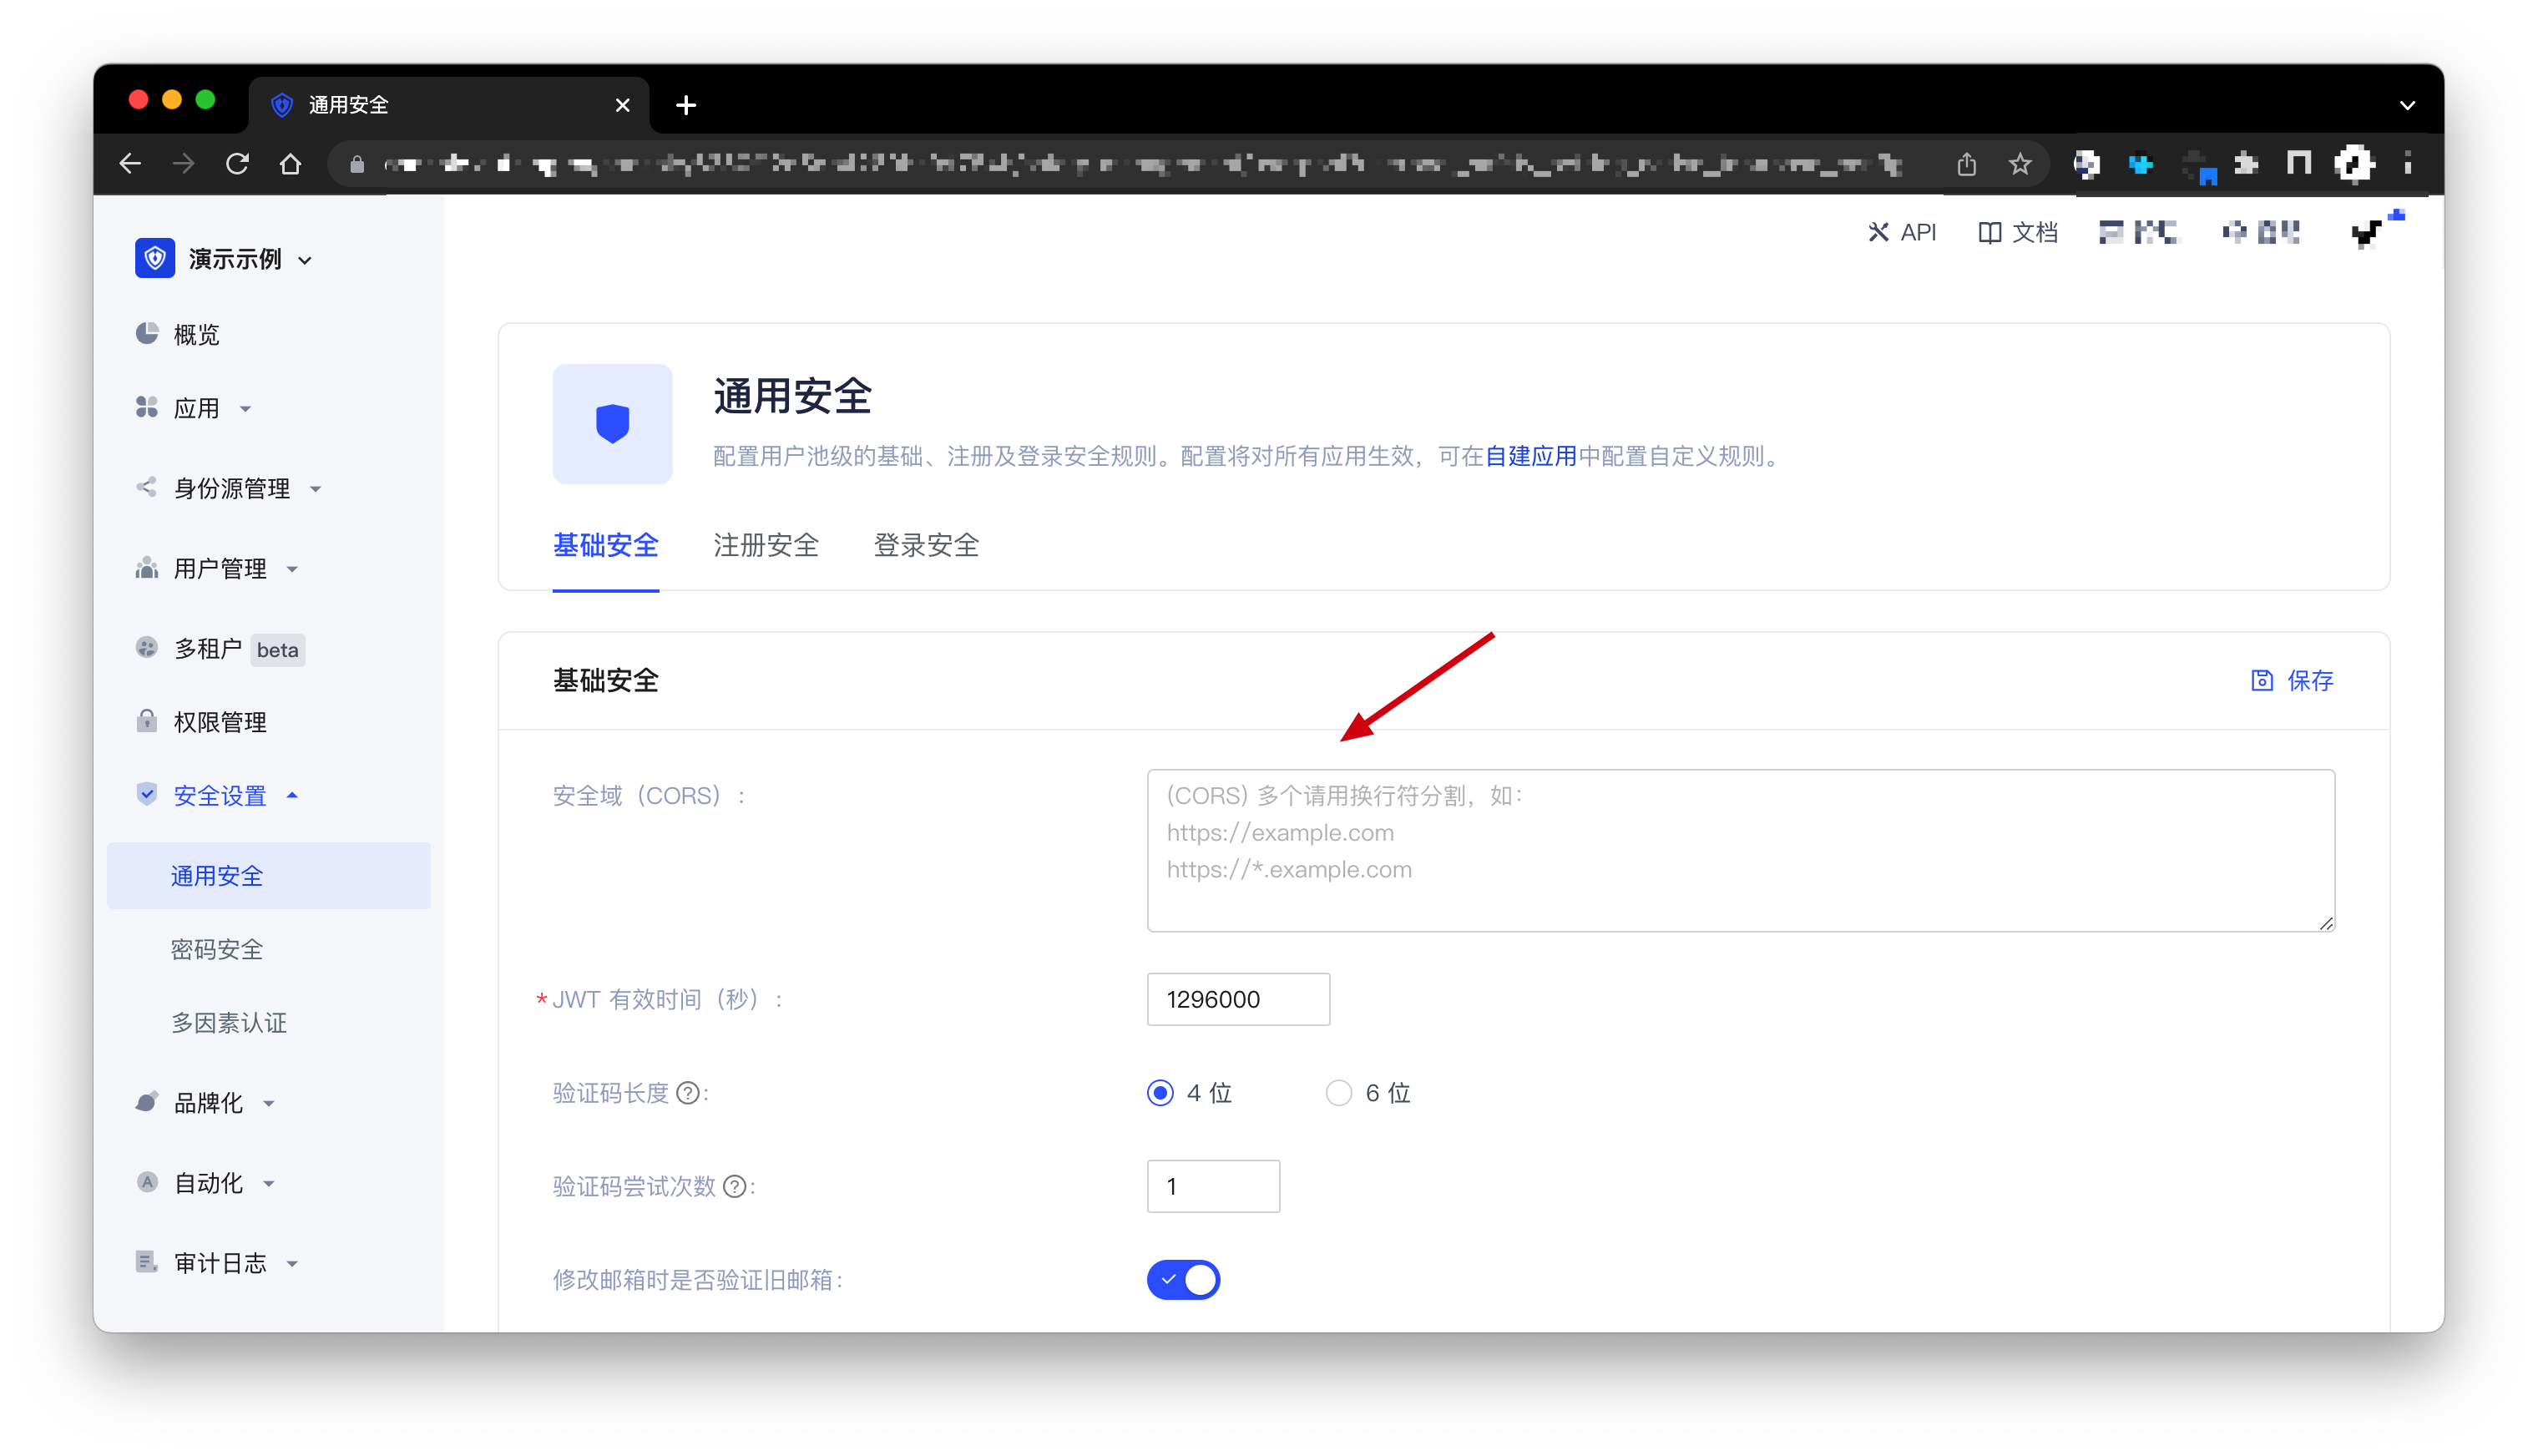Click the share icon in address bar
The width and height of the screenshot is (2538, 1456).
click(1966, 164)
